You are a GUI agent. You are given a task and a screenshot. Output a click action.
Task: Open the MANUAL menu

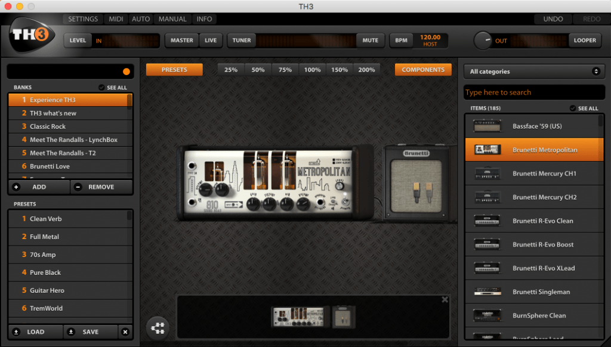[172, 18]
